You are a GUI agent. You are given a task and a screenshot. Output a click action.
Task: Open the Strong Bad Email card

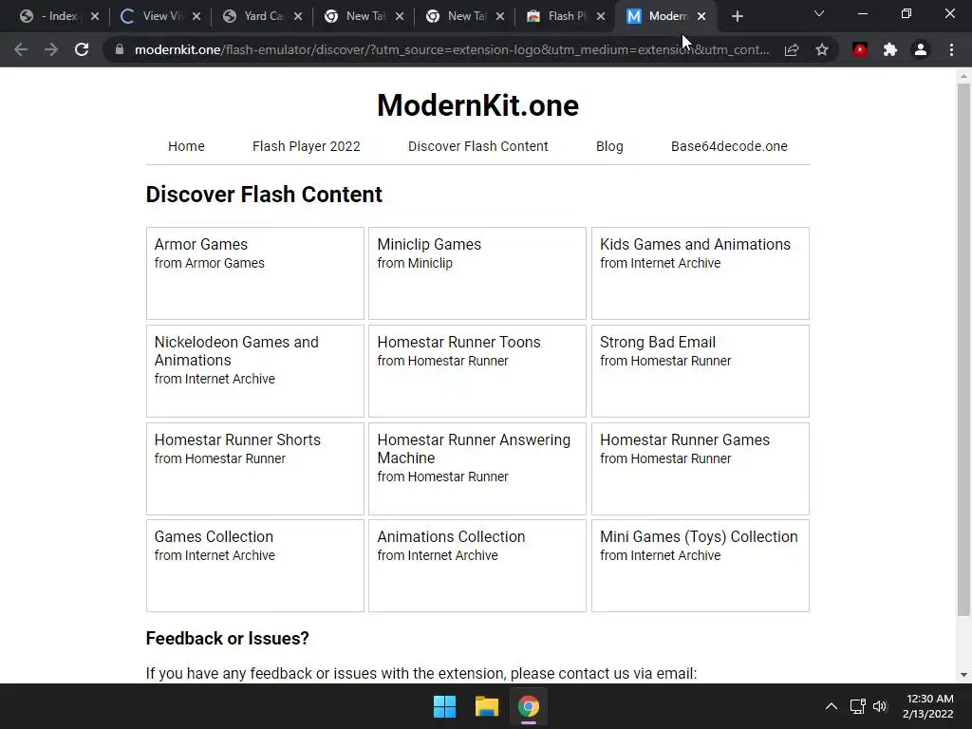click(701, 371)
